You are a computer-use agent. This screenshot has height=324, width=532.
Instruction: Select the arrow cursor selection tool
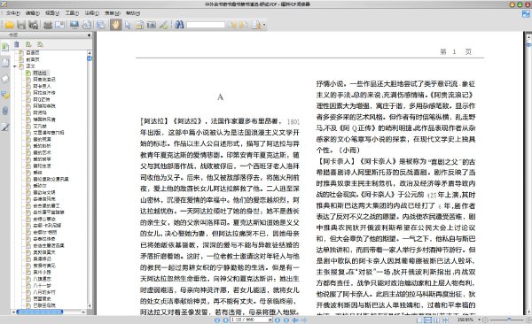click(128, 25)
